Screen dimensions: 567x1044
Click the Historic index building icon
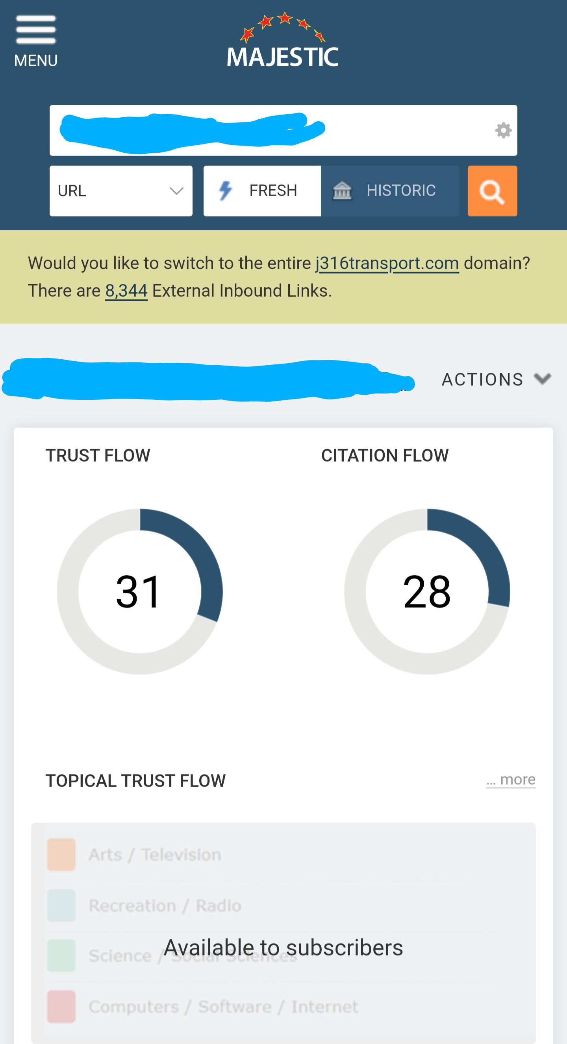[x=342, y=191]
